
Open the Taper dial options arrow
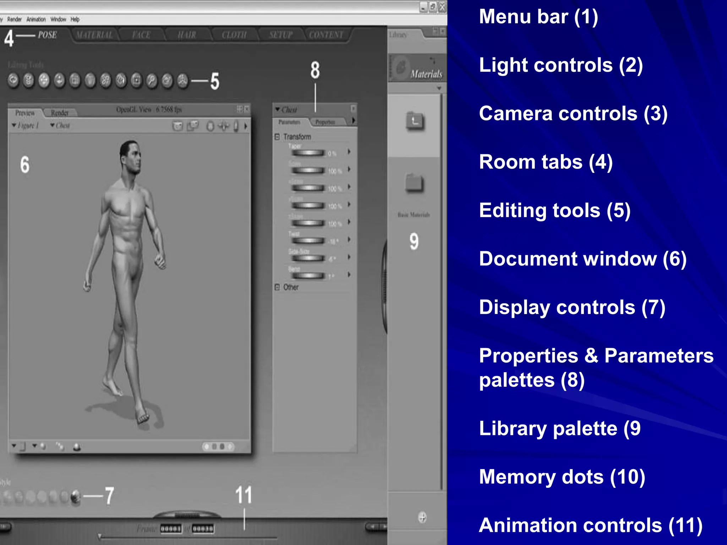pyautogui.click(x=349, y=152)
